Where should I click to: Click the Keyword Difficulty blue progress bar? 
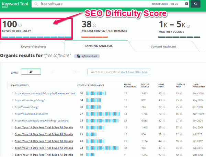pyautogui.click(x=36, y=37)
